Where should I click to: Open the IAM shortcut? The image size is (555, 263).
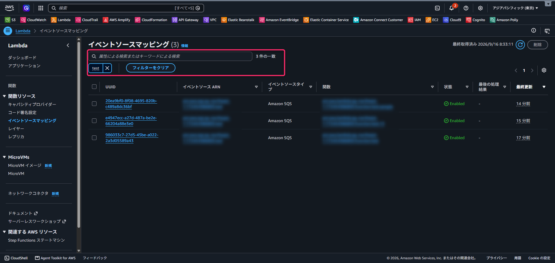coord(414,20)
